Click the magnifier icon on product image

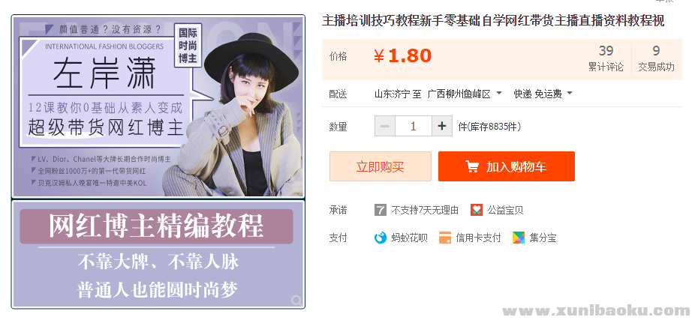pos(297,301)
